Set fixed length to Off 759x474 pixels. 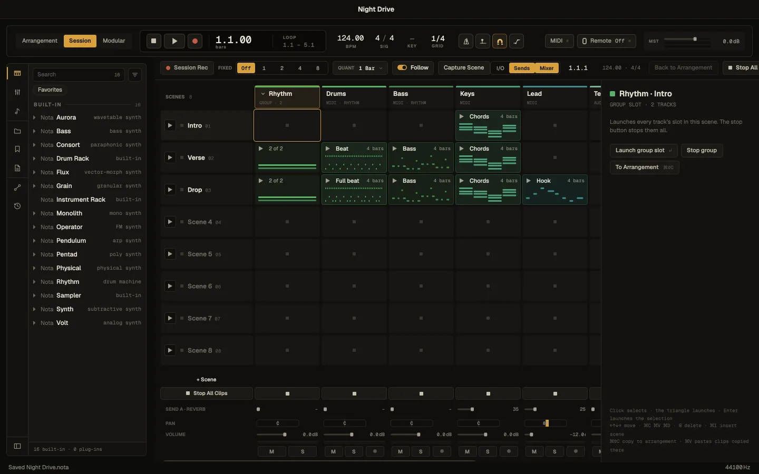[x=246, y=68]
